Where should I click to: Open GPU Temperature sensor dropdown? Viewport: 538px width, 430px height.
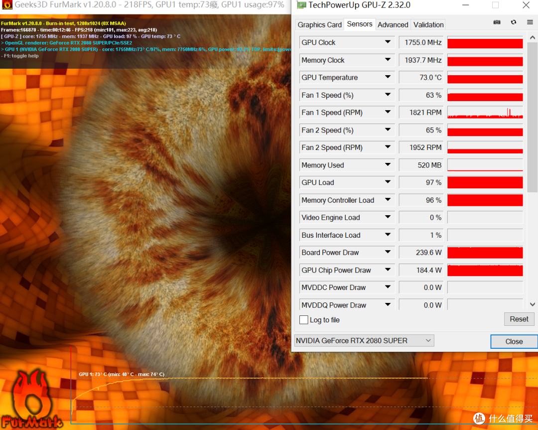coord(388,78)
